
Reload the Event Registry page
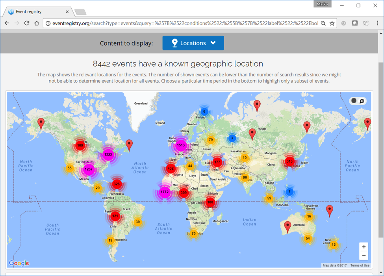point(27,23)
